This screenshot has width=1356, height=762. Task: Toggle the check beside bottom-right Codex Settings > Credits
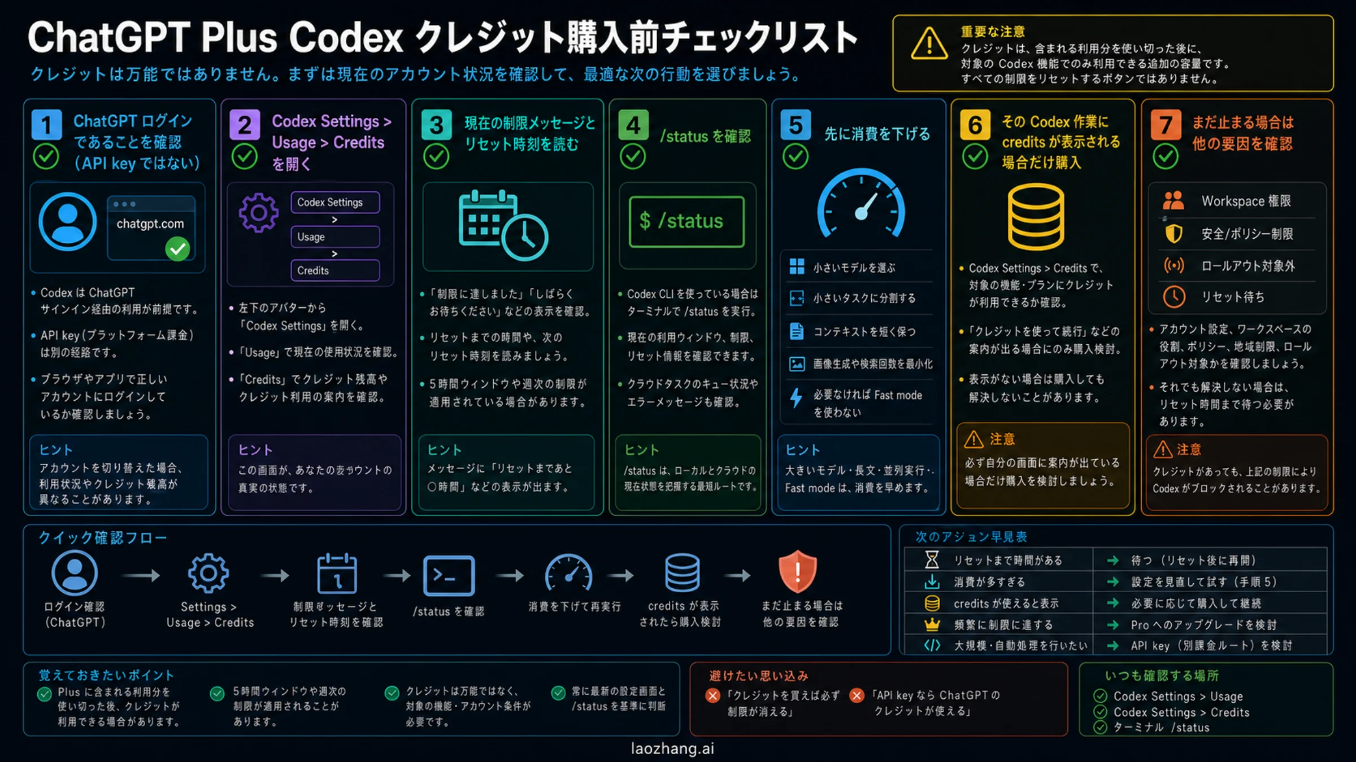tap(1100, 712)
